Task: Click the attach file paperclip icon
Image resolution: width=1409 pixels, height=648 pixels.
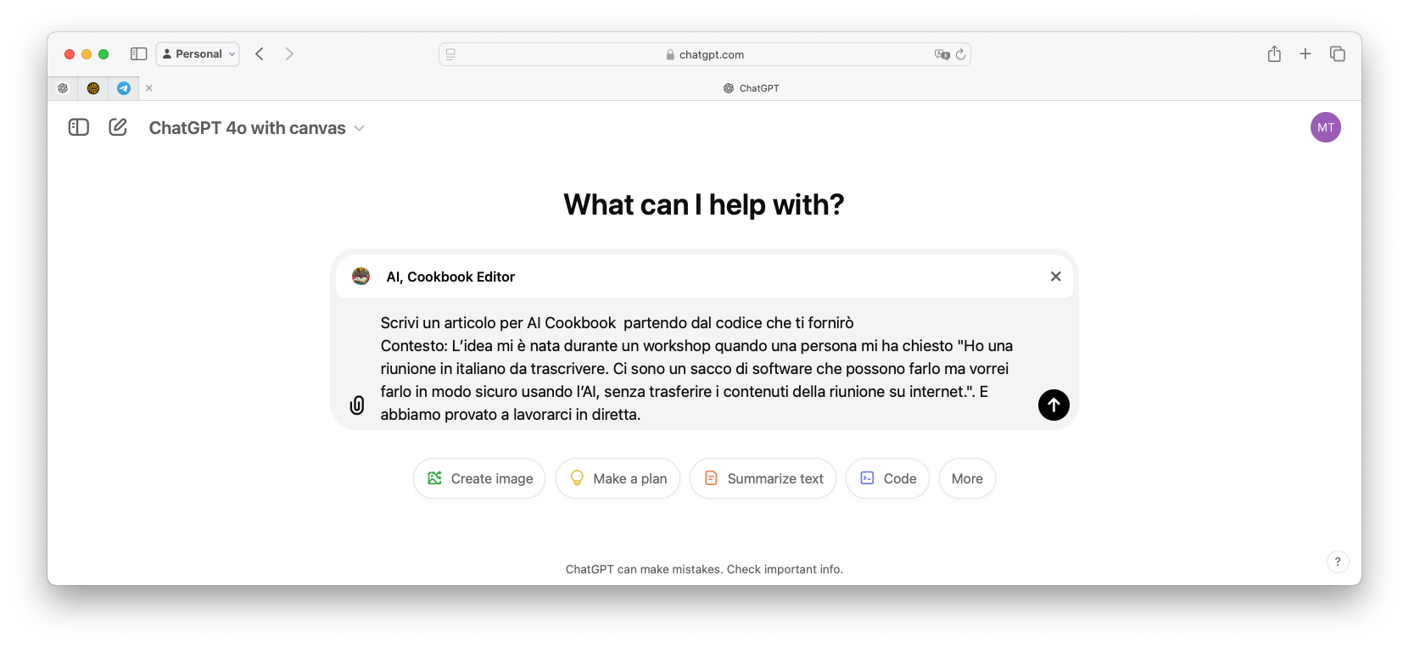Action: [x=357, y=405]
